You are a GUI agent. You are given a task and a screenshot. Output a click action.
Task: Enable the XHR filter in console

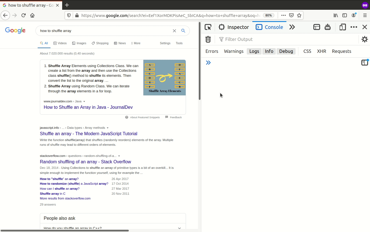[x=321, y=51]
